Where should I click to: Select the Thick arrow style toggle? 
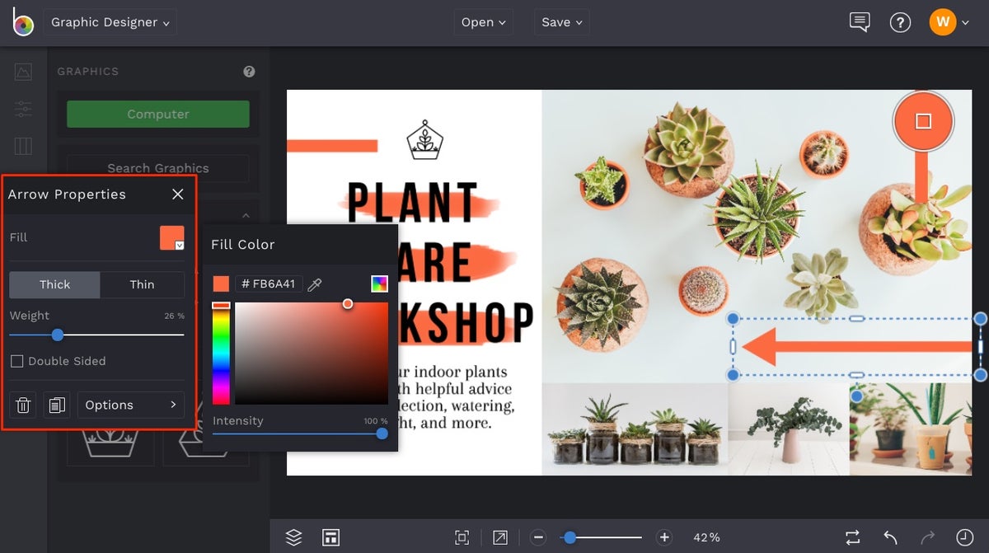tap(54, 284)
